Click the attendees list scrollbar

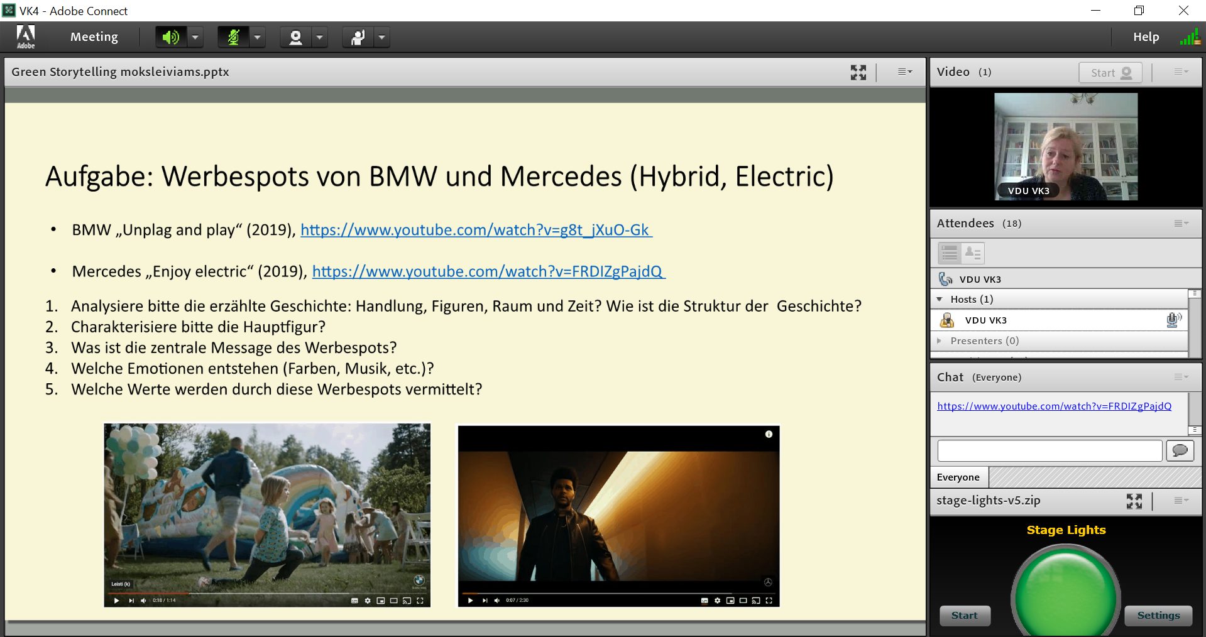(x=1195, y=324)
